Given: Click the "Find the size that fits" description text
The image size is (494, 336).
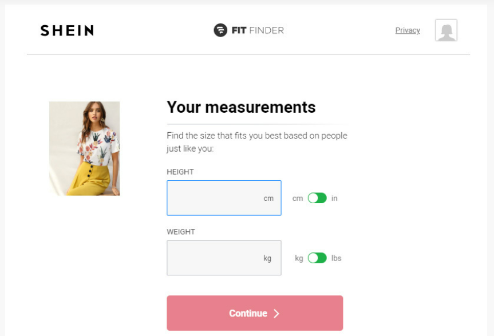Looking at the screenshot, I should 257,142.
